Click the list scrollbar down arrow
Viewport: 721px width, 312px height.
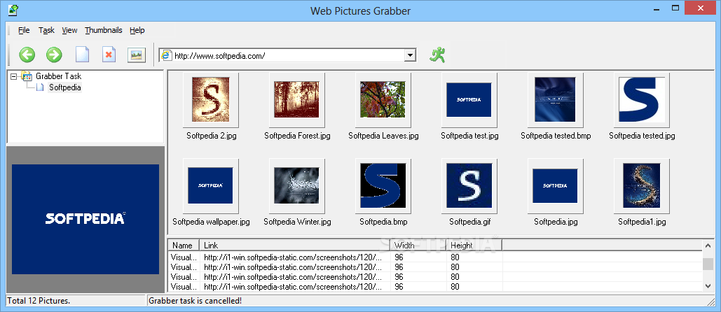(708, 285)
